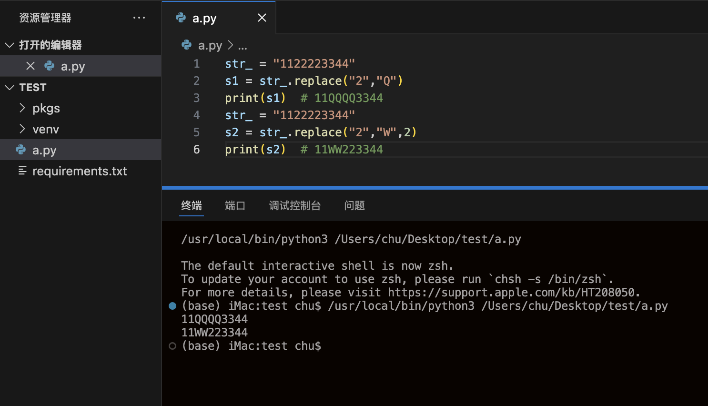Image resolution: width=708 pixels, height=406 pixels.
Task: Show the 问题 panel tab
Action: point(354,206)
